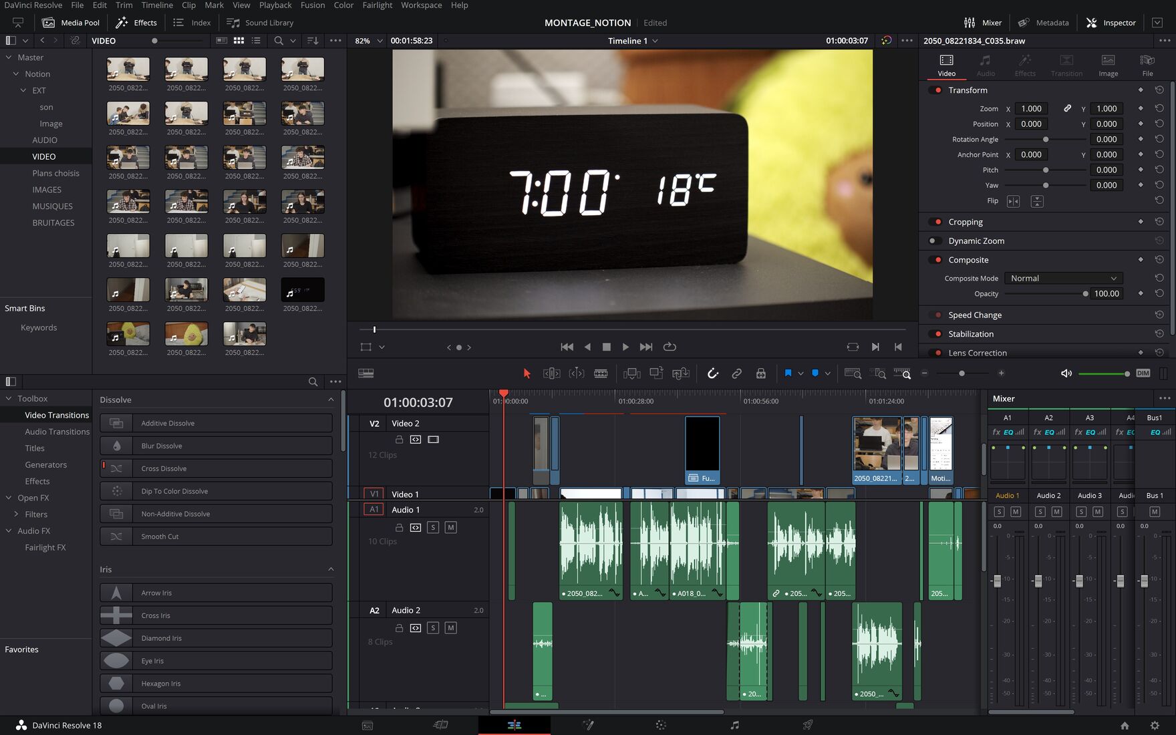Toggle timeline Snapping magnet icon
This screenshot has width=1176, height=735.
point(713,374)
